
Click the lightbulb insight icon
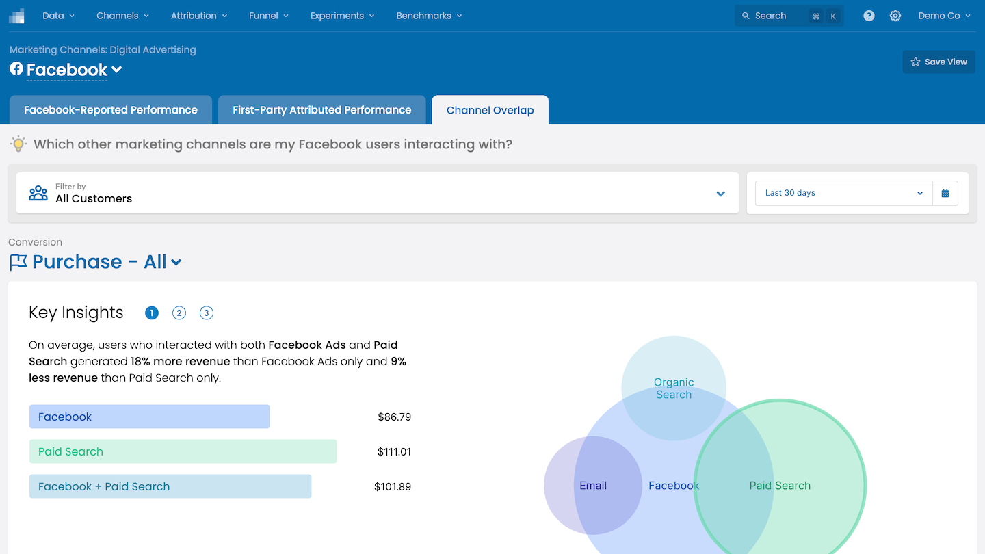[x=18, y=144]
